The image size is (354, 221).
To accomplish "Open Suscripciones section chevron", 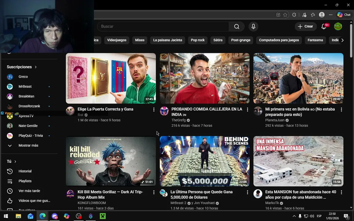I will [36, 67].
